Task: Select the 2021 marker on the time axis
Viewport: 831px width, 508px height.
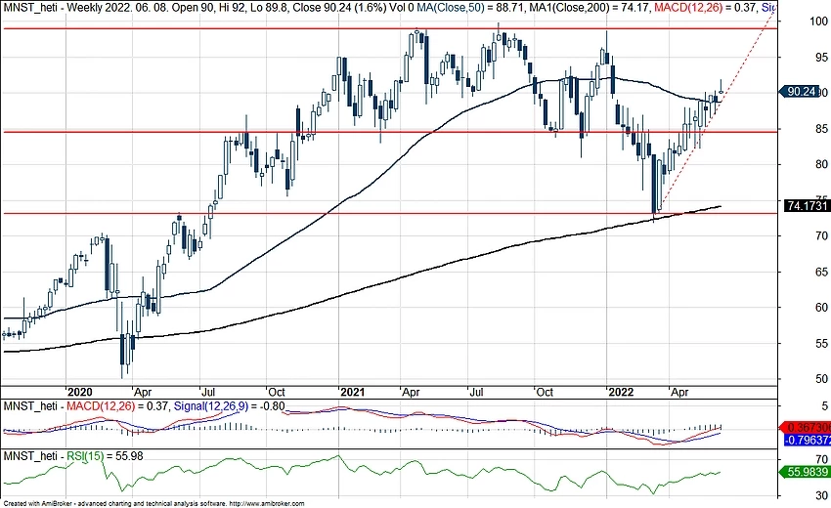Action: [x=351, y=387]
